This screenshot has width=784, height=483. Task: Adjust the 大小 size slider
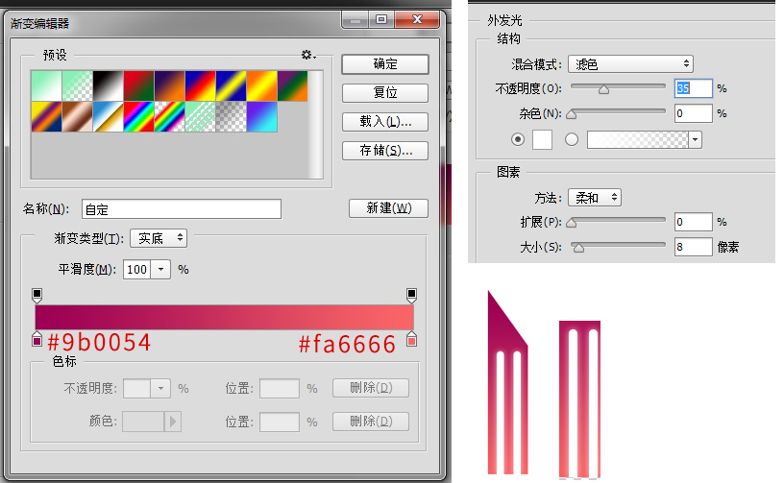(x=578, y=247)
